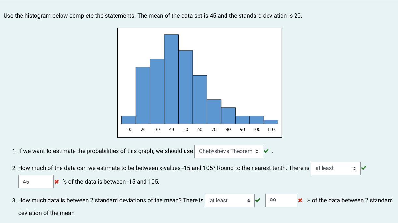Viewport: 398px width, 223px height.
Task: Click the input field containing 99
Action: 281,201
